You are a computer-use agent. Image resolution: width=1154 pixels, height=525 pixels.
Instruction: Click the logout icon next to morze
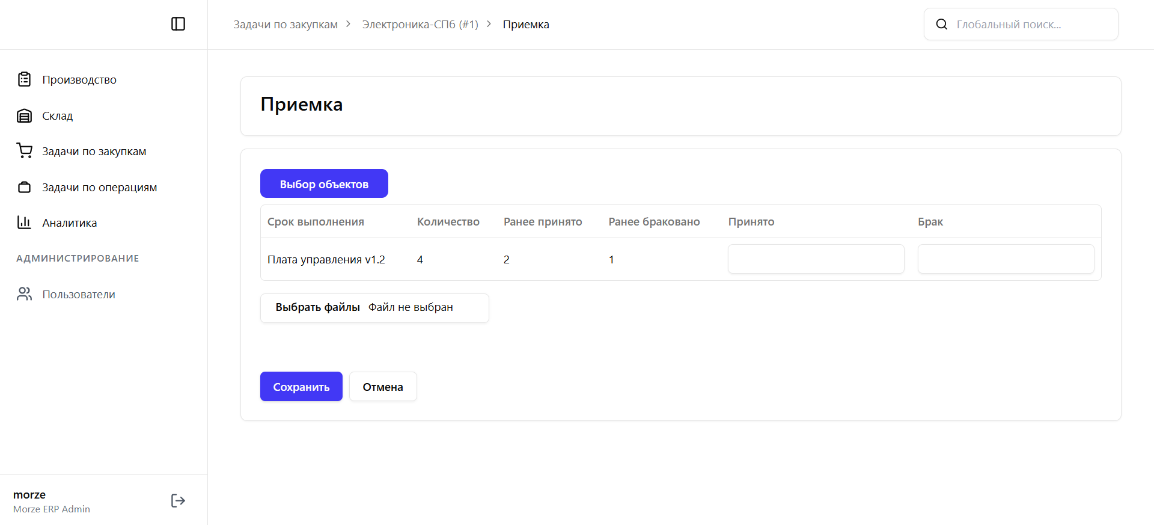click(178, 500)
